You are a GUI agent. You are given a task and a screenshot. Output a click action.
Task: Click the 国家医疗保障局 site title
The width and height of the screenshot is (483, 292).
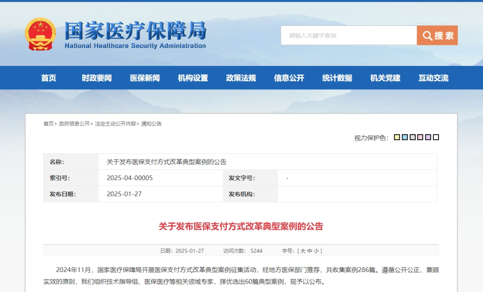pyautogui.click(x=135, y=30)
